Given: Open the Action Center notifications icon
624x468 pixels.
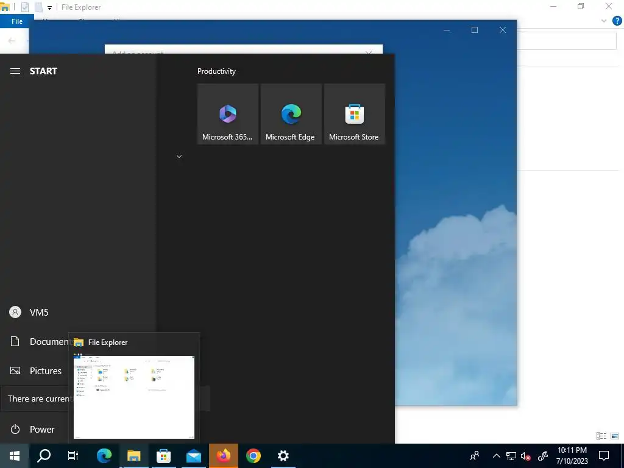Looking at the screenshot, I should 604,456.
